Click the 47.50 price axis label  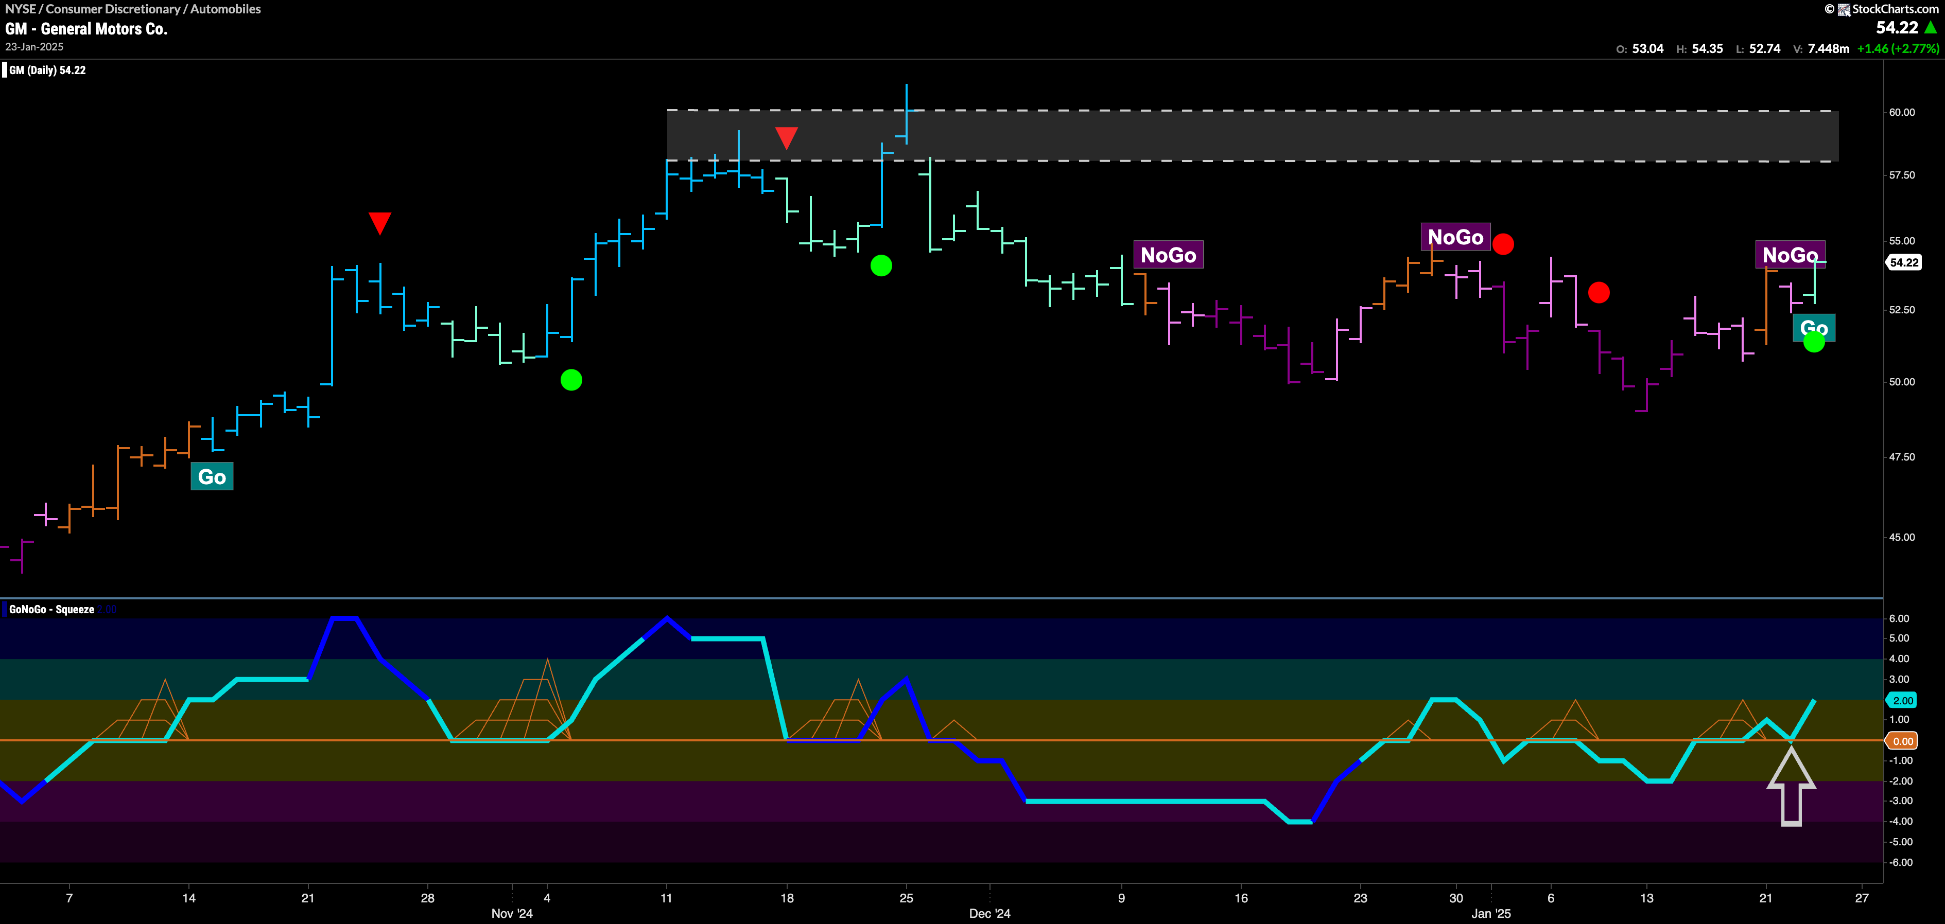(x=1902, y=457)
